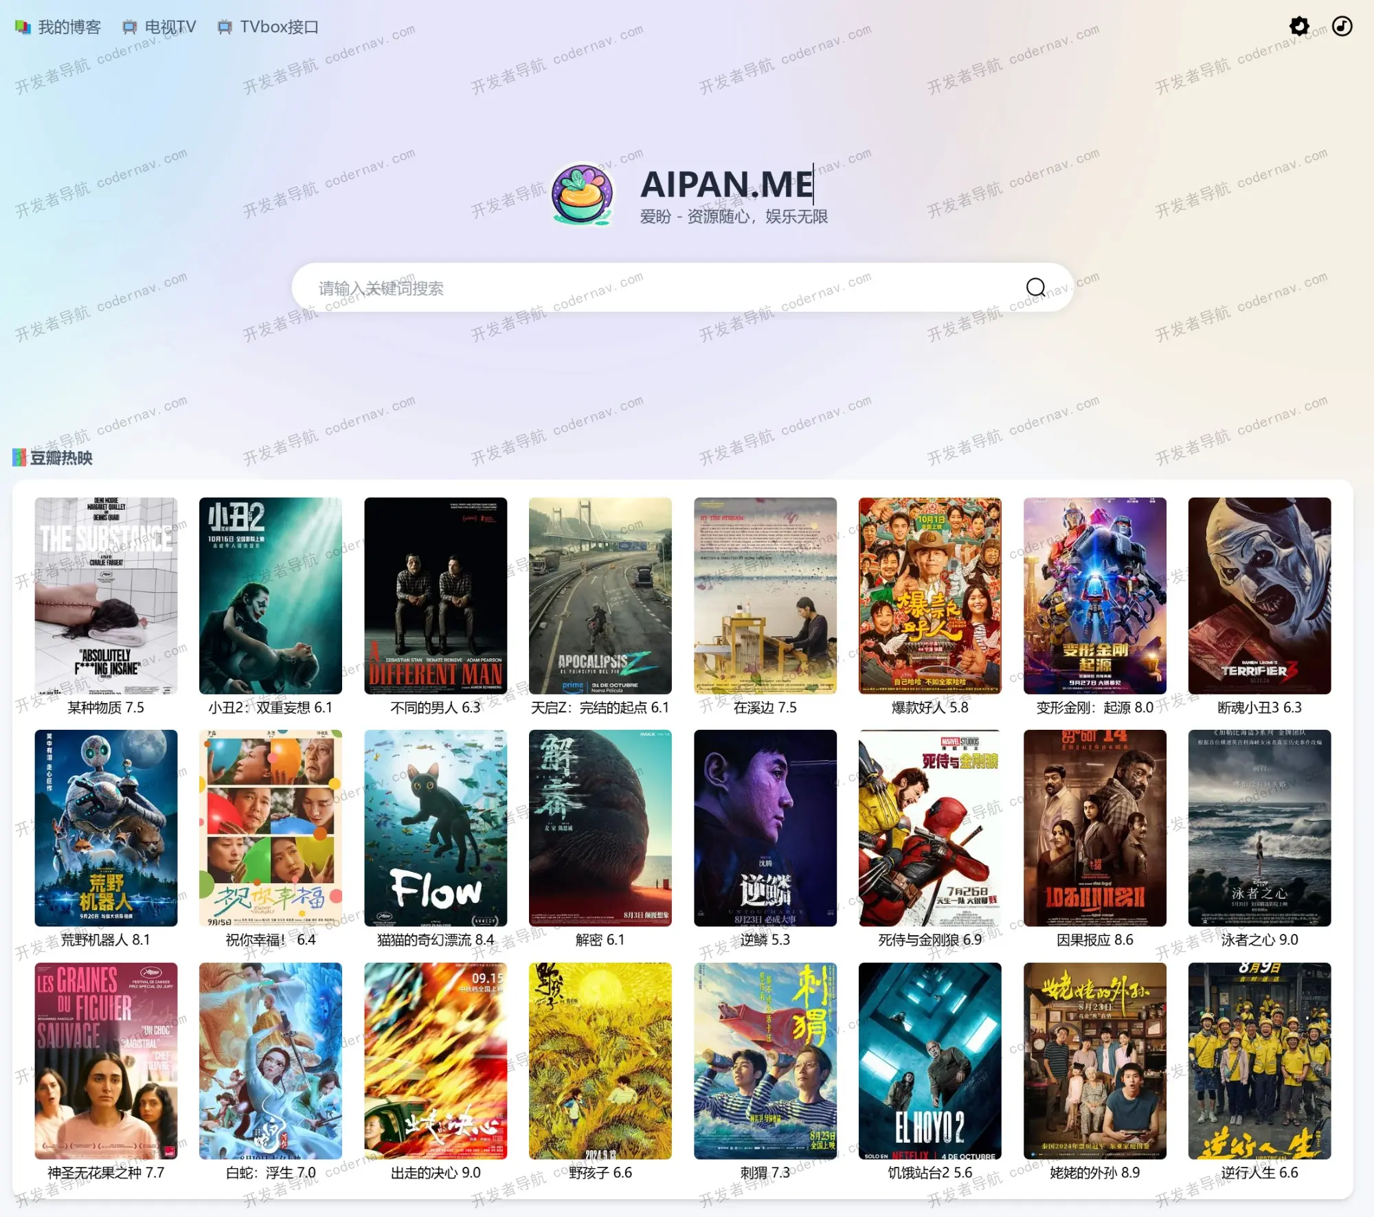The width and height of the screenshot is (1374, 1217).
Task: Select the Terrifier 3 poster
Action: (x=1259, y=595)
